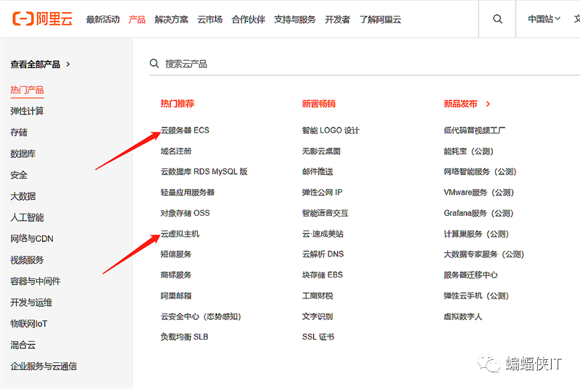Viewport: 580px width, 389px height.
Task: Select 安全 sidebar category
Action: (x=19, y=175)
